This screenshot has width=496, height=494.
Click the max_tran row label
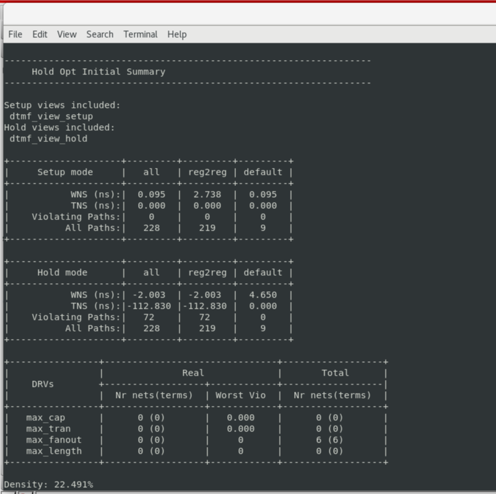(x=48, y=429)
